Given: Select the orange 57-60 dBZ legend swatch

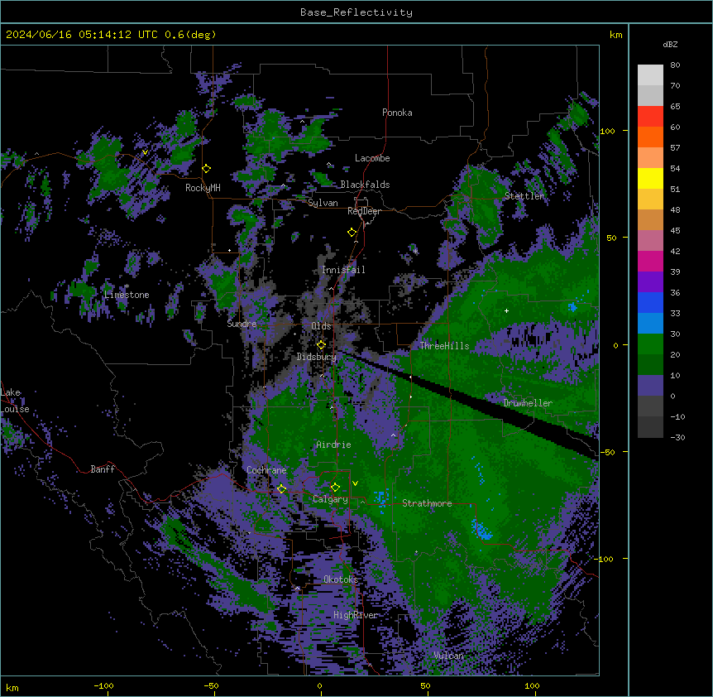Looking at the screenshot, I should [650, 137].
